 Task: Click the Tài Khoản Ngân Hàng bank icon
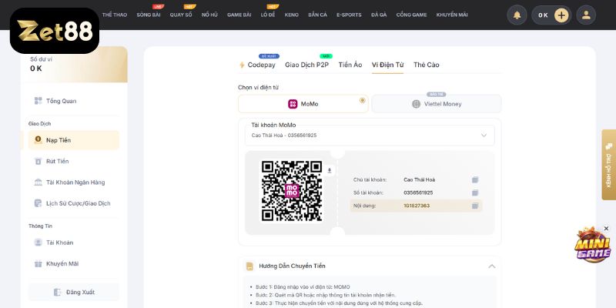pos(38,182)
